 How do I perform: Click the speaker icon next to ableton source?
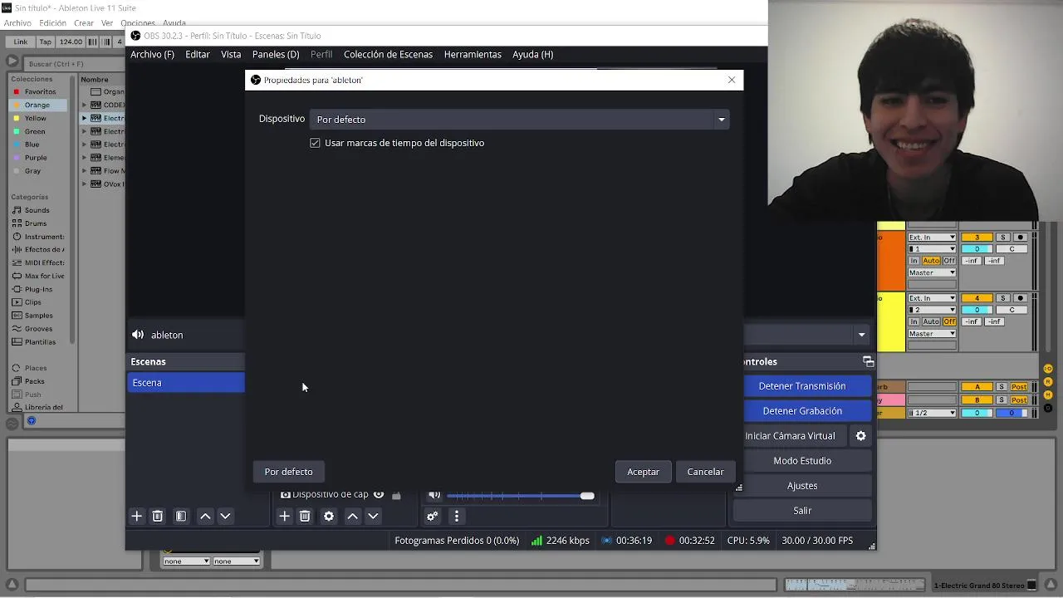pyautogui.click(x=138, y=335)
